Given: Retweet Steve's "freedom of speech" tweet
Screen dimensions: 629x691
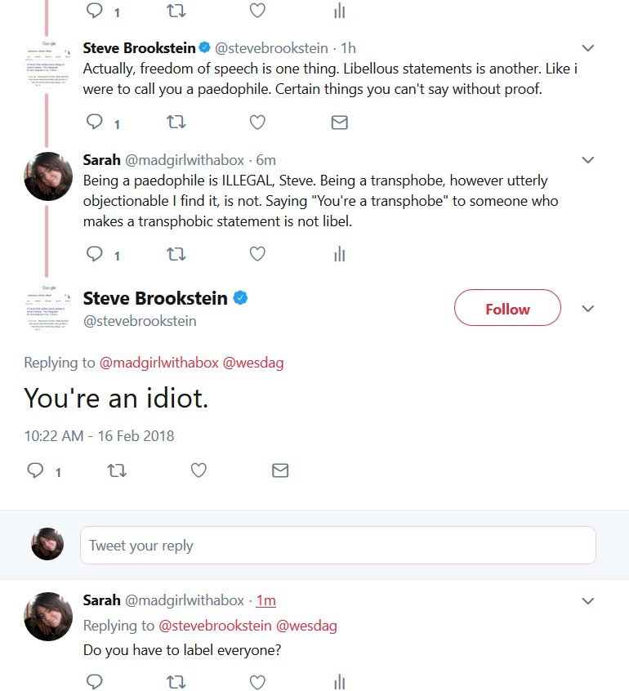Looking at the screenshot, I should click(x=176, y=123).
